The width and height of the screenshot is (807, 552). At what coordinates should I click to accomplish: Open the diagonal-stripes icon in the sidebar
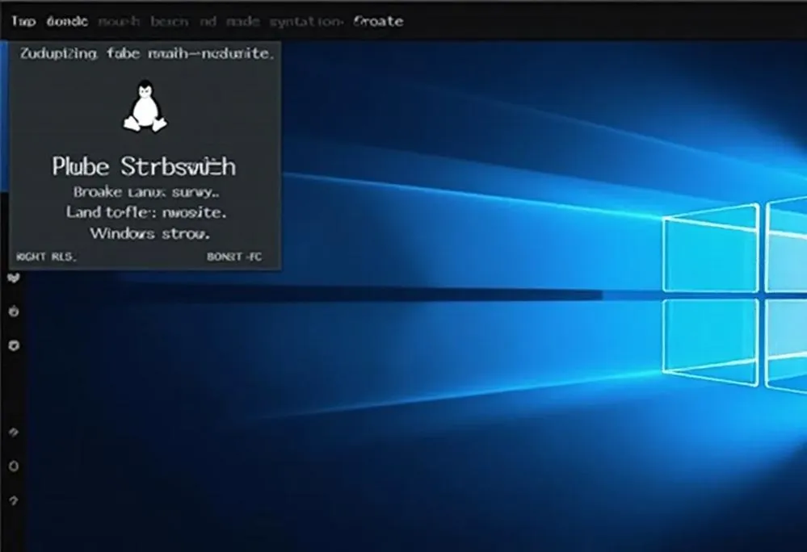click(x=14, y=433)
